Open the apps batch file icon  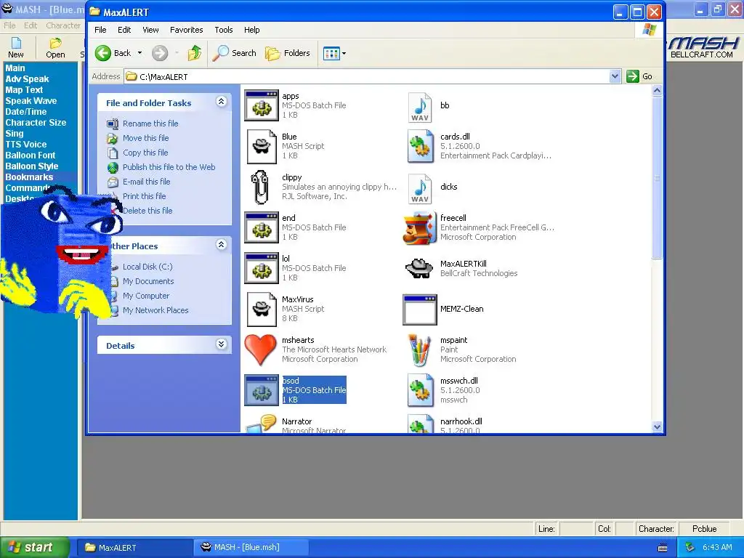(x=261, y=105)
